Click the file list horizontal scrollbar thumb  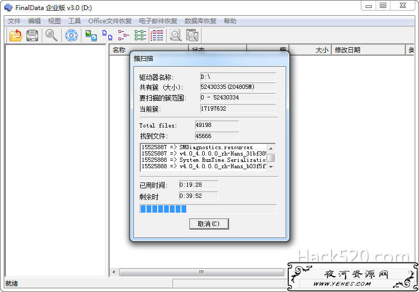[x=202, y=272]
